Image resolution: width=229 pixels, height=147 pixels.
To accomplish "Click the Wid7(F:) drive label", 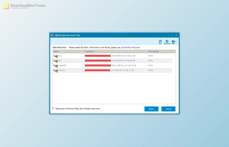I will [x=62, y=70].
